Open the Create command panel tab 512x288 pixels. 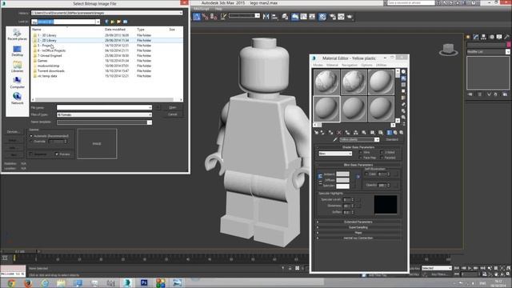pyautogui.click(x=468, y=37)
